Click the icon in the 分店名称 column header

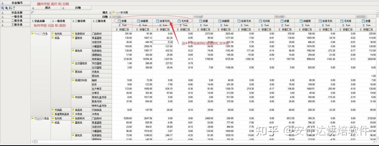coord(33,21)
